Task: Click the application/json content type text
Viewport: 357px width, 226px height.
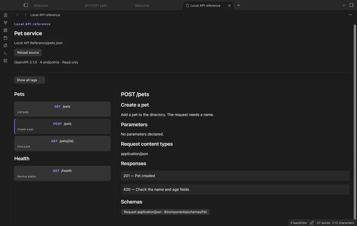Action: point(134,154)
